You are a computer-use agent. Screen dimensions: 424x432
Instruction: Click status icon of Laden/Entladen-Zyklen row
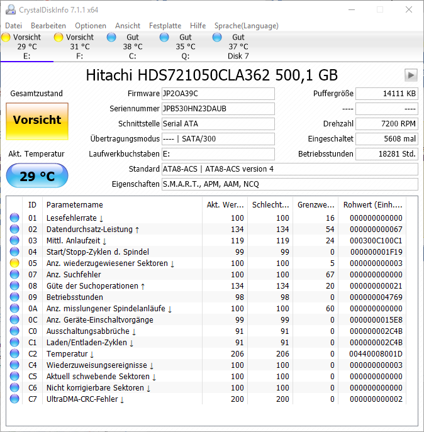[x=14, y=342]
